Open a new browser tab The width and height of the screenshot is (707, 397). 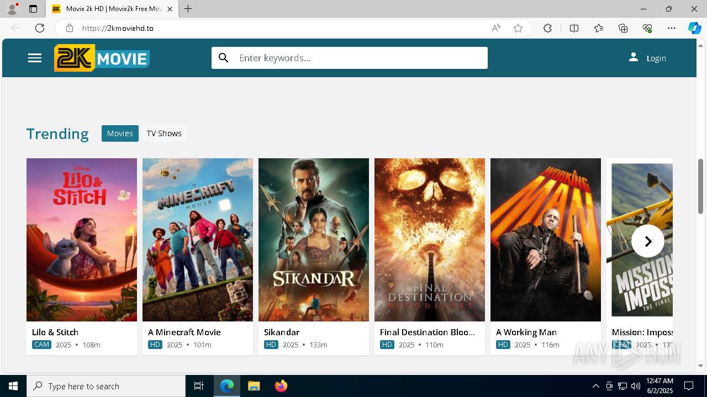[188, 9]
